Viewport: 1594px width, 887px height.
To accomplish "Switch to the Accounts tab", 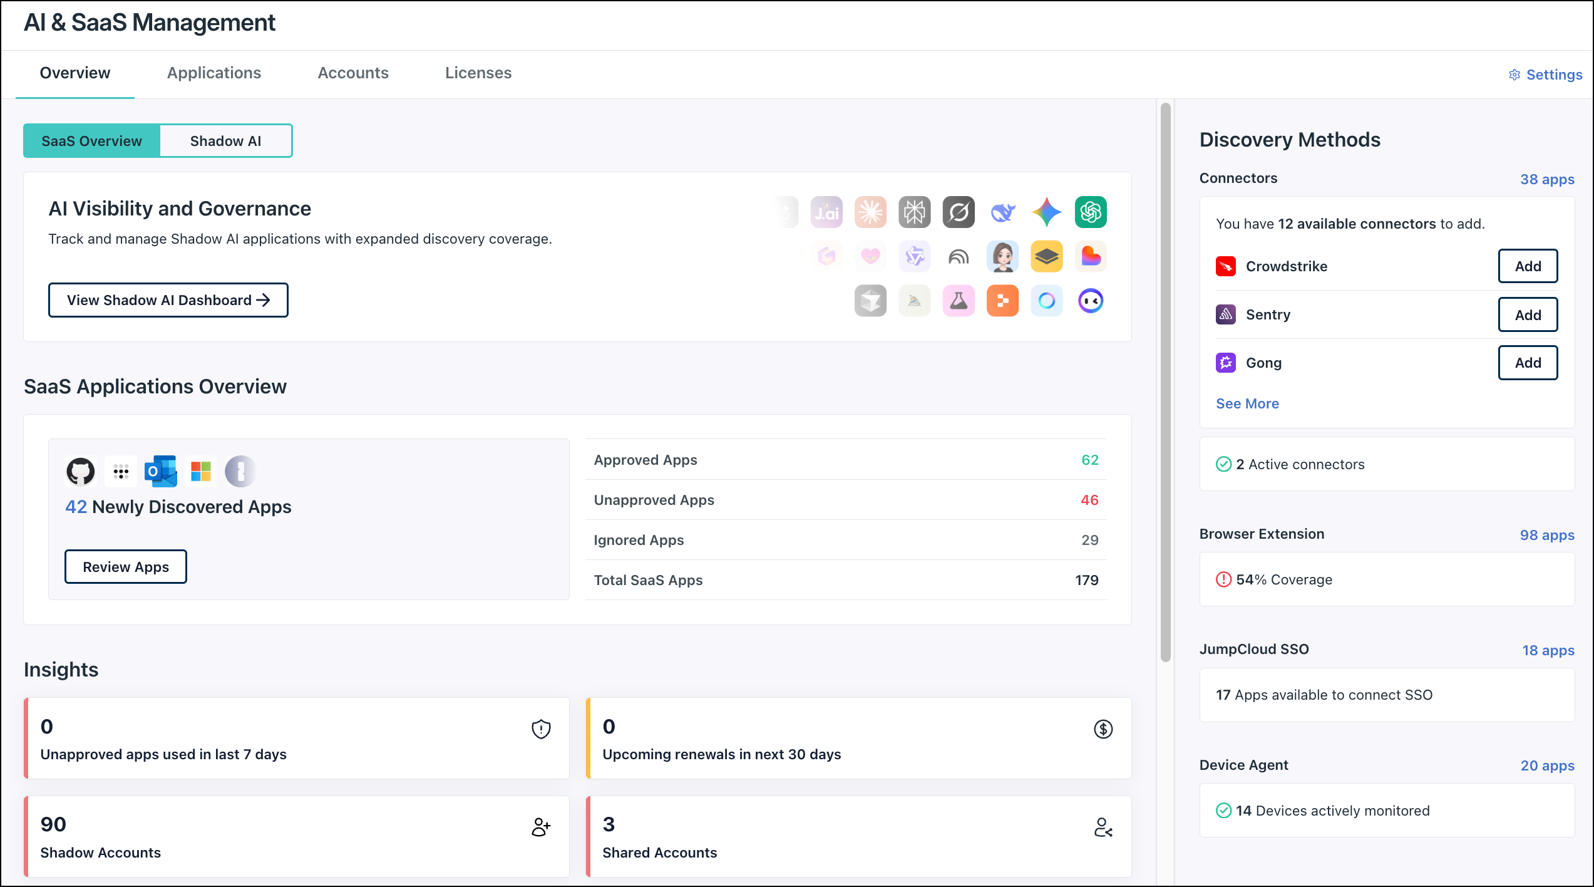I will pos(353,73).
